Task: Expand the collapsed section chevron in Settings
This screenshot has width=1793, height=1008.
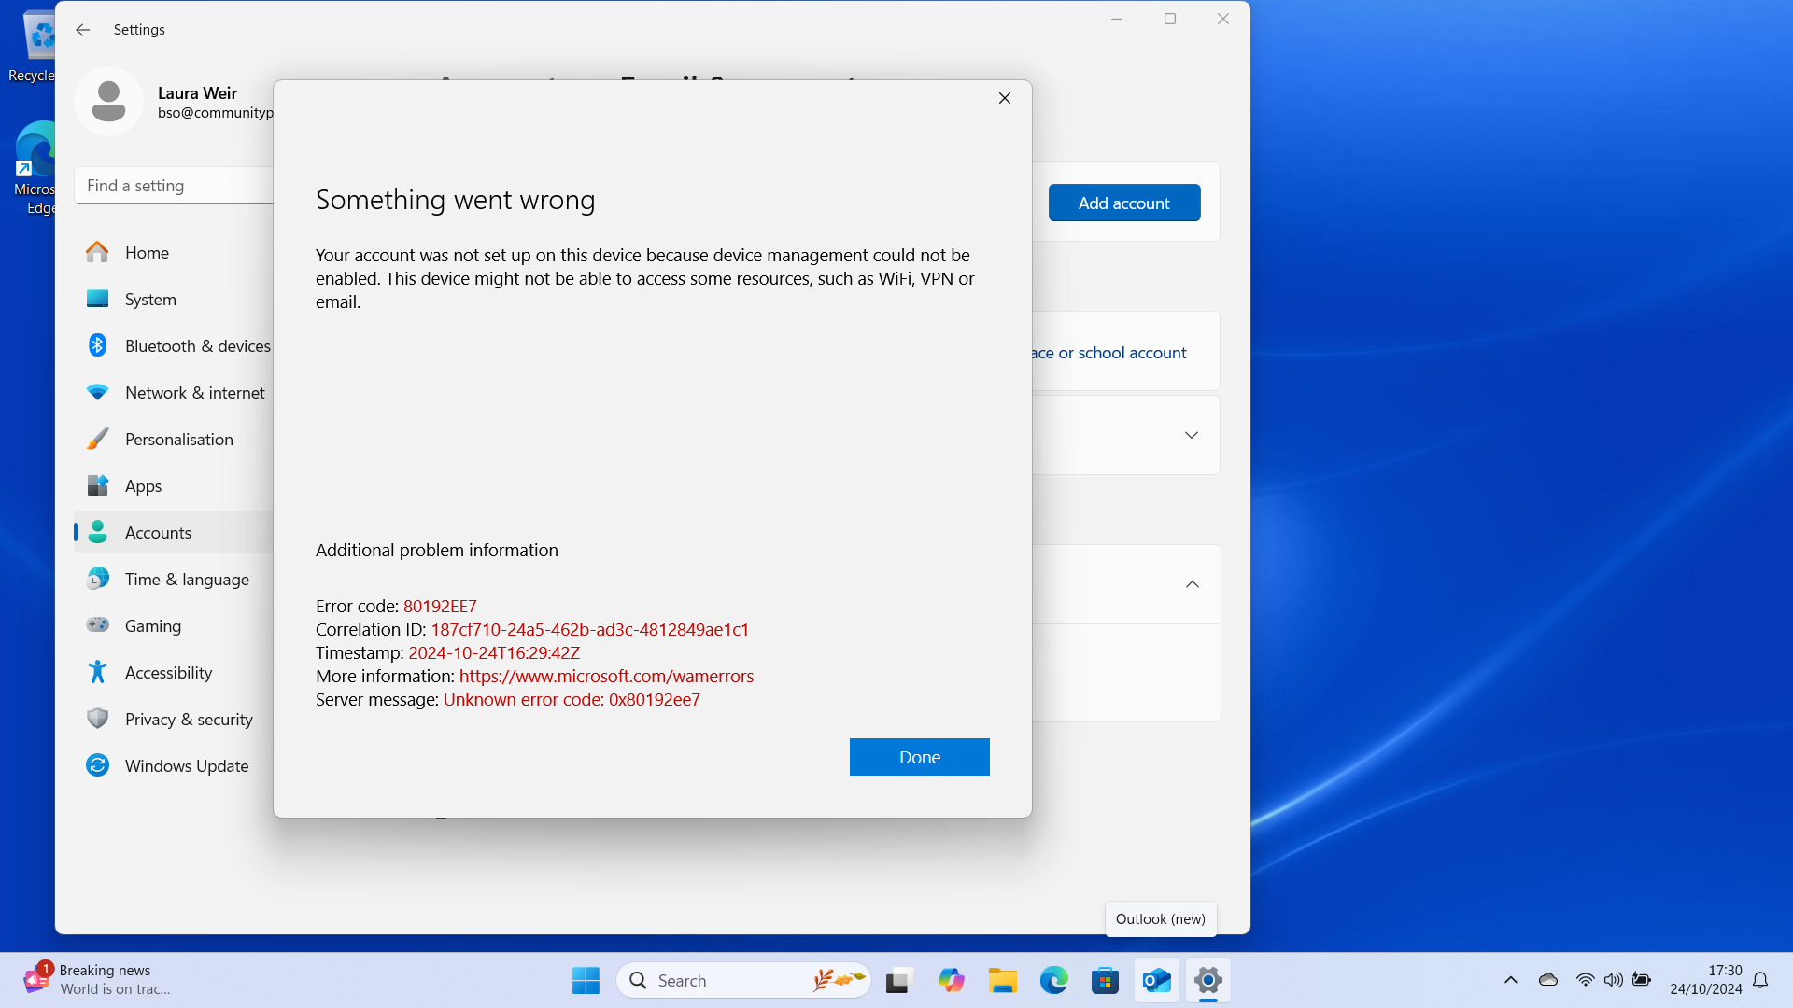Action: 1192,435
